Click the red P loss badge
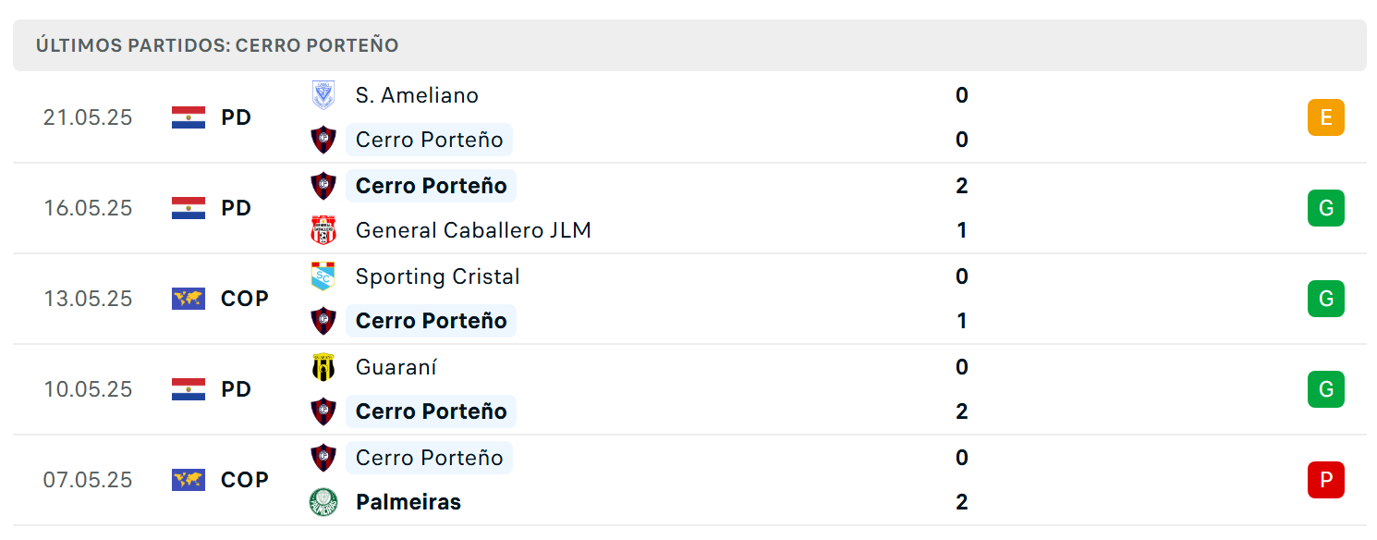The image size is (1377, 540). click(1326, 480)
